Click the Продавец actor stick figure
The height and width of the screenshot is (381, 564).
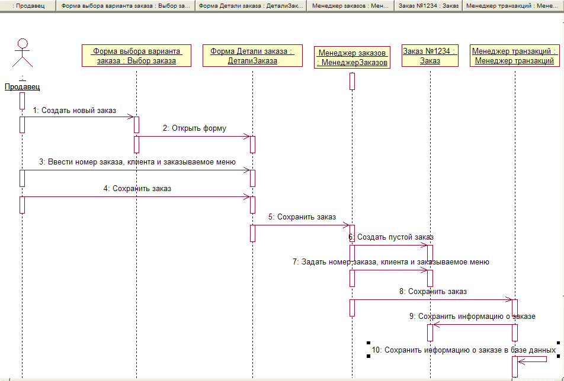point(23,54)
